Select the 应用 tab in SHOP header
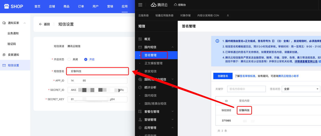 pyautogui.click(x=125, y=6)
